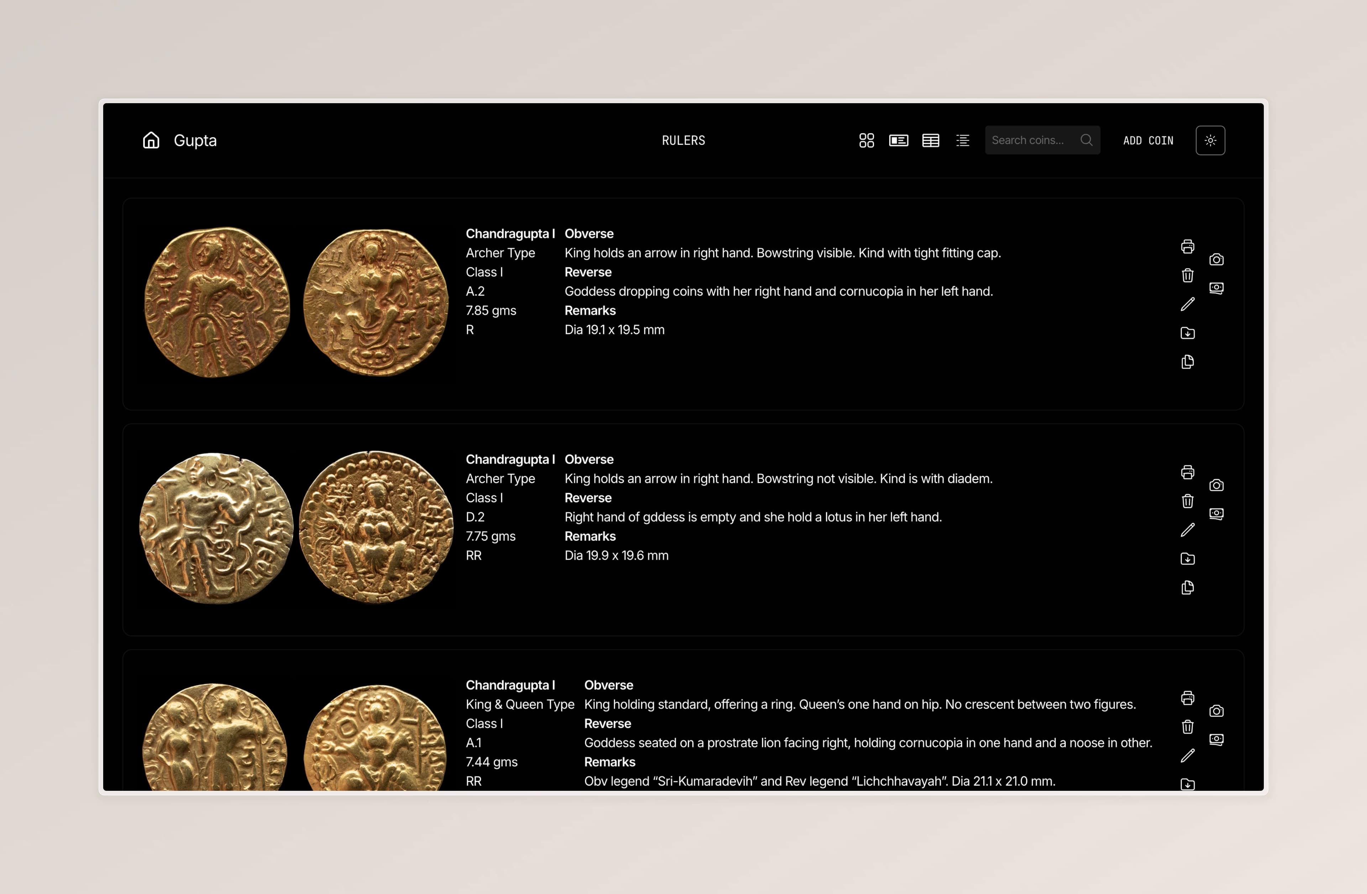Duplicate the first coin entry
This screenshot has height=894, width=1367.
[x=1188, y=362]
